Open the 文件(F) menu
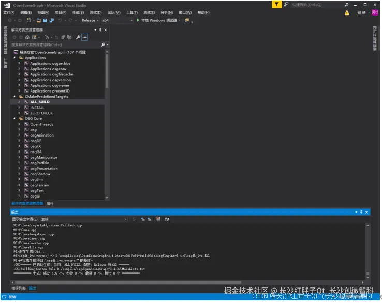 coord(9,12)
